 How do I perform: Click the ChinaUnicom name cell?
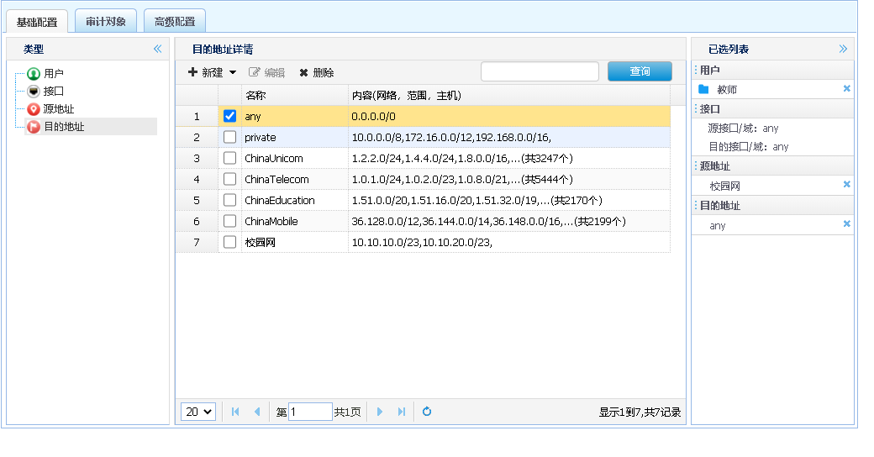(x=295, y=158)
